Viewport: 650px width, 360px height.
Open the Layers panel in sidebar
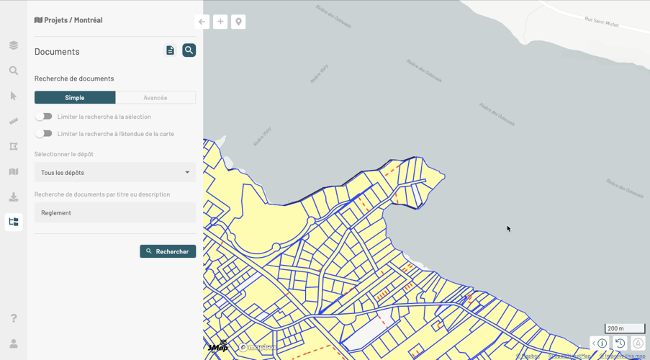(x=14, y=45)
